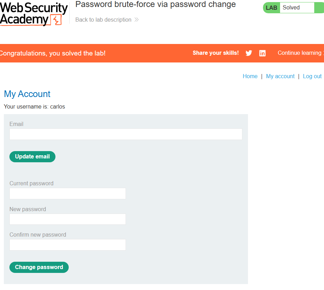Screen dimensions: 324x290
Task: Click the Share your skills text
Action: [x=216, y=53]
